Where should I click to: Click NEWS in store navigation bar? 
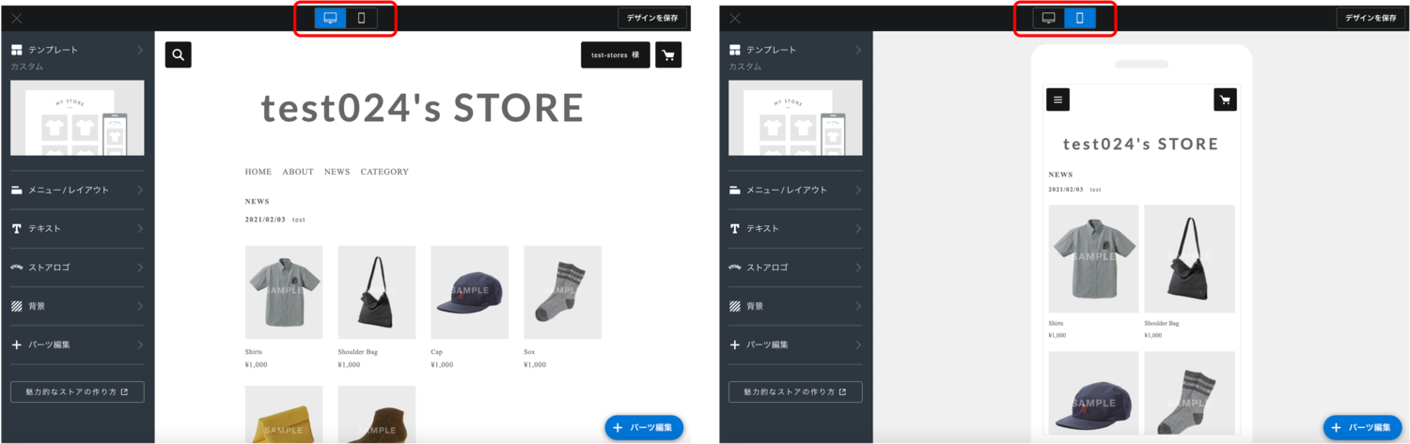[x=337, y=172]
